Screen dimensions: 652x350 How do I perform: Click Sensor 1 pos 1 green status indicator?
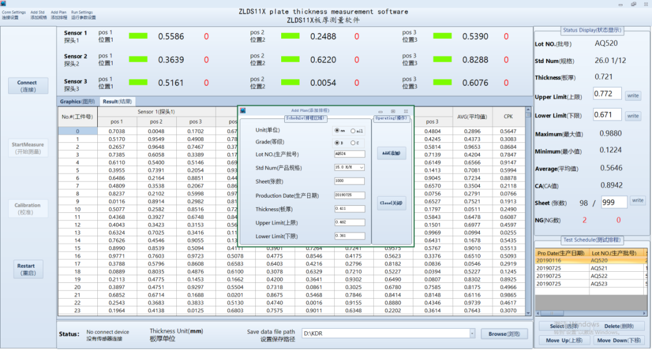point(138,36)
